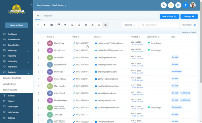
Task: Click the send email envelope toolbar icon
Action: click(x=65, y=25)
